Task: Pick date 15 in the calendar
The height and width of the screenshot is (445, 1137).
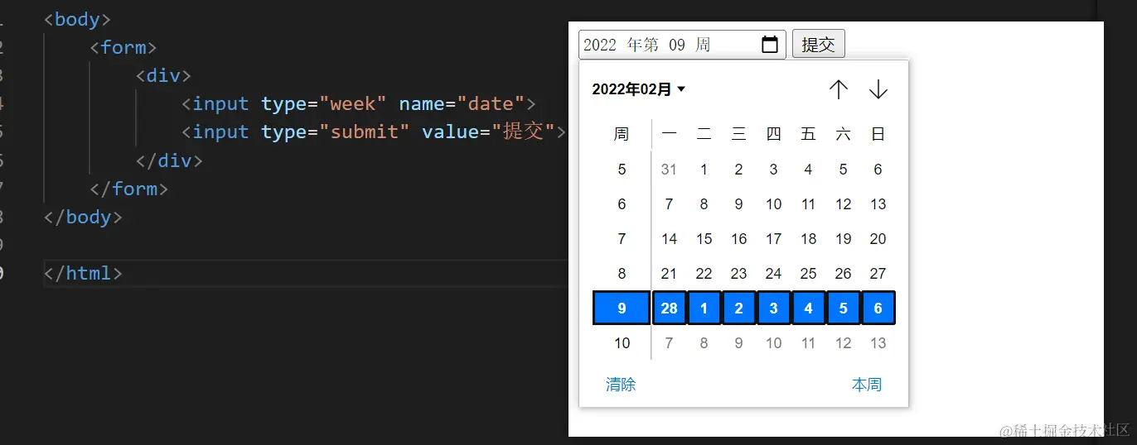Action: 704,239
